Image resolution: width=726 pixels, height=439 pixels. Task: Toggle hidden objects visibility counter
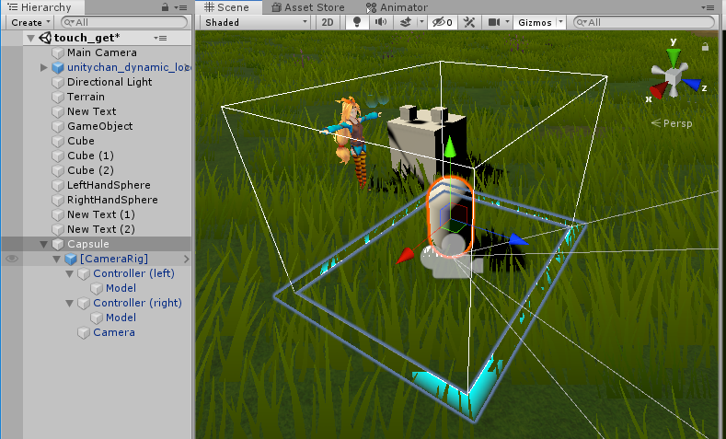442,22
